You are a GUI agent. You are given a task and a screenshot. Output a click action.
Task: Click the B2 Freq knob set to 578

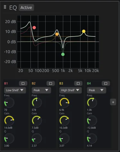point(37,102)
